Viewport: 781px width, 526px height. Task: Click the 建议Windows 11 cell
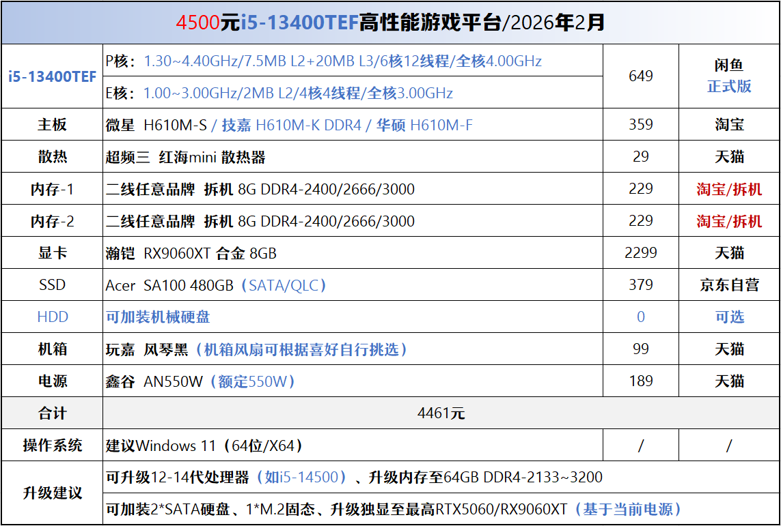coord(353,445)
